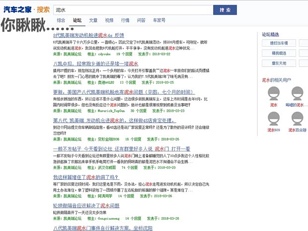Switch to the 行情 tab
The image size is (308, 231).
tap(125, 20)
